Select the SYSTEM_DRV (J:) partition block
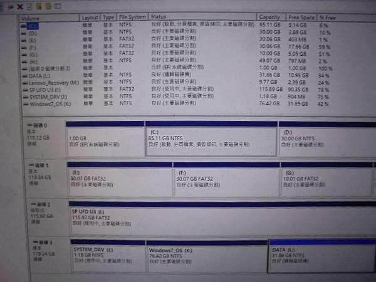 (108, 256)
